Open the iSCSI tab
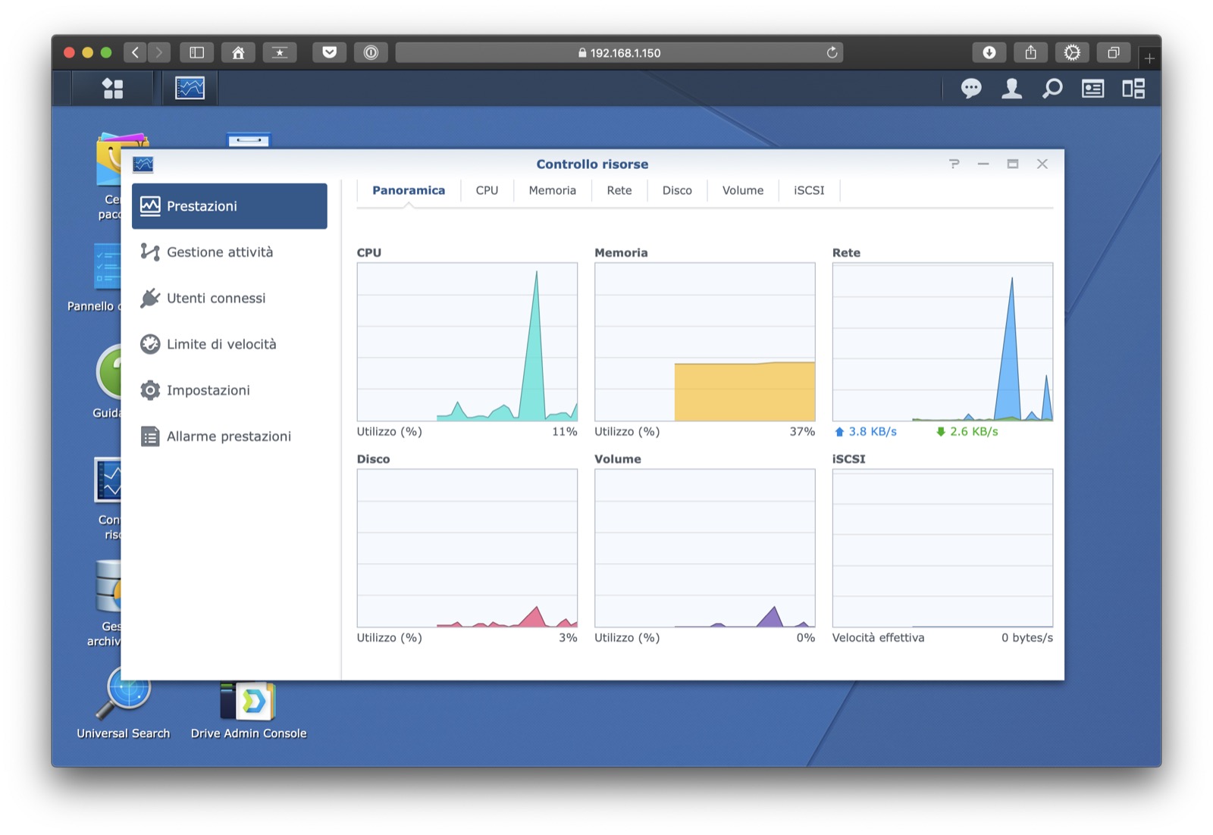This screenshot has width=1213, height=835. tap(808, 190)
